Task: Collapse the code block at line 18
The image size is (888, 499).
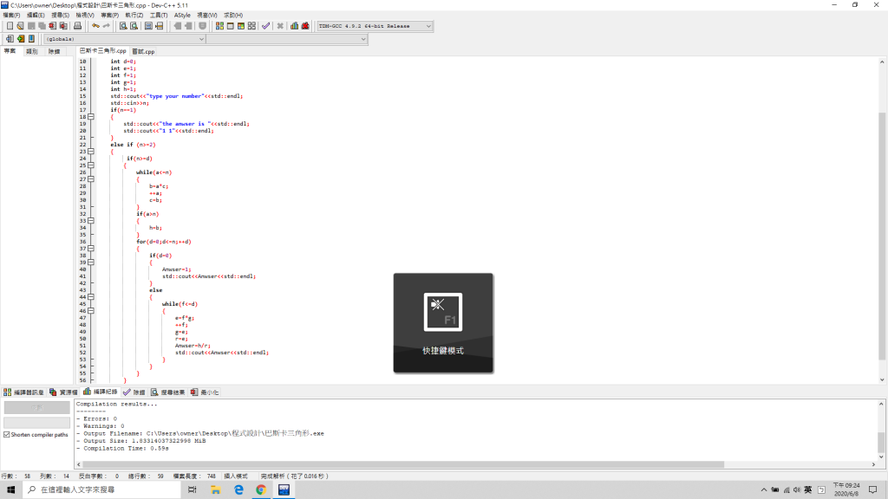Action: (x=90, y=117)
